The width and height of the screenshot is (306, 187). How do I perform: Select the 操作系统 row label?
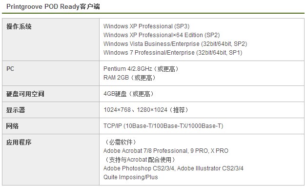(19, 26)
